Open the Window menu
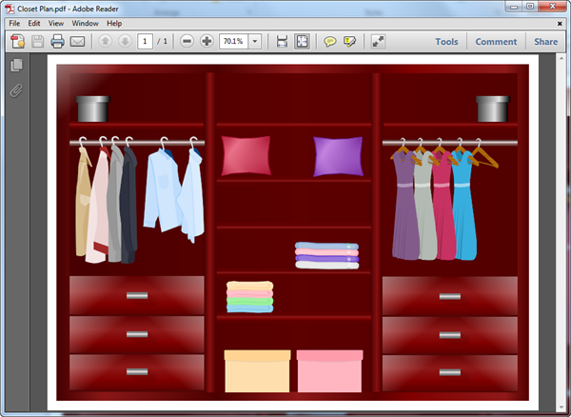The width and height of the screenshot is (571, 417). [x=85, y=23]
